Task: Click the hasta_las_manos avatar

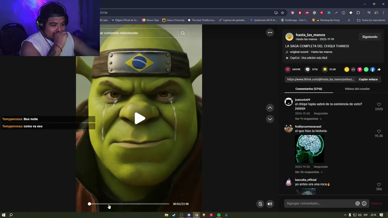Action: [x=289, y=37]
